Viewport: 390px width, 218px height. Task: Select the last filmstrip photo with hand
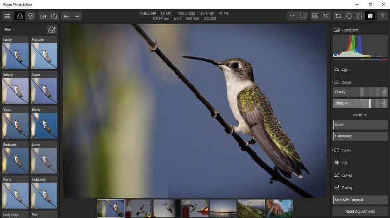tap(279, 208)
